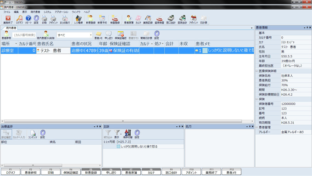This screenshot has width=312, height=176.
Task: Click the まとめ発行 printer icon
Action: (x=65, y=20)
